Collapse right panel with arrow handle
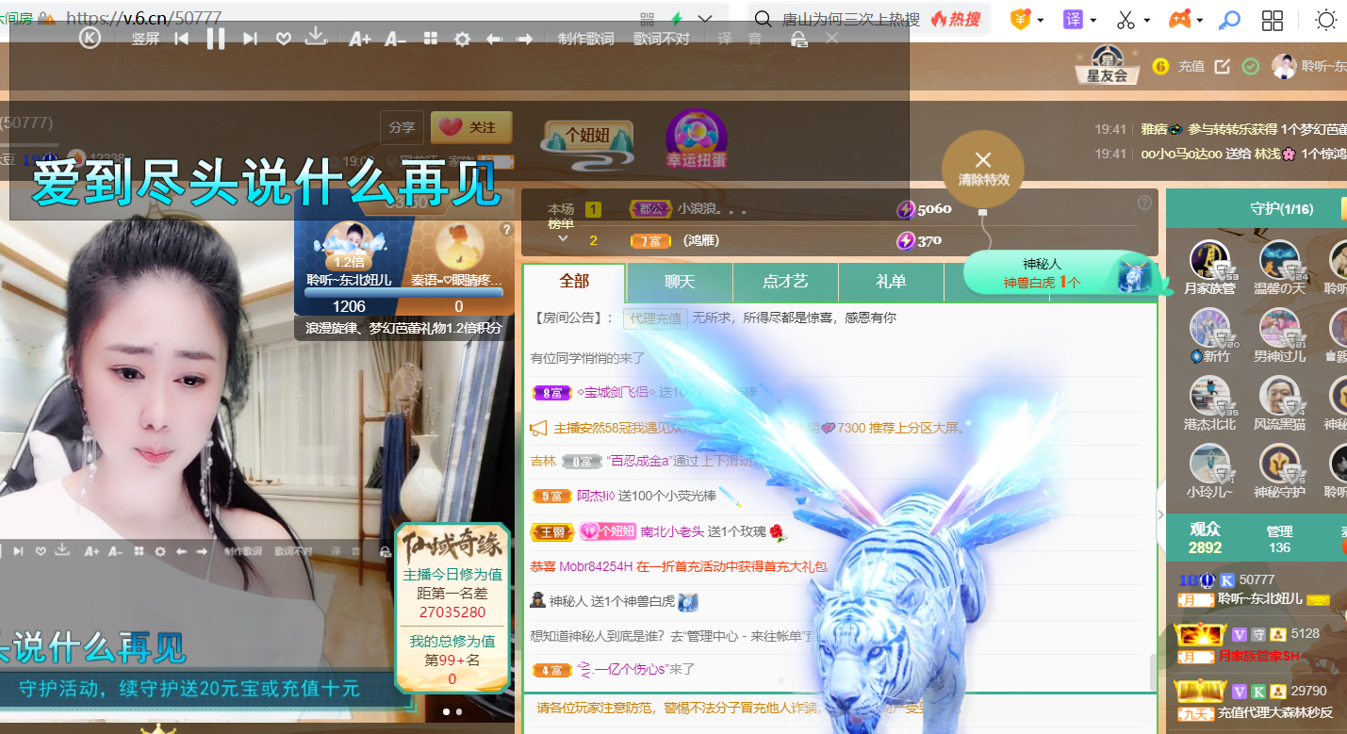Screen dimensions: 1347x734 click(1161, 514)
